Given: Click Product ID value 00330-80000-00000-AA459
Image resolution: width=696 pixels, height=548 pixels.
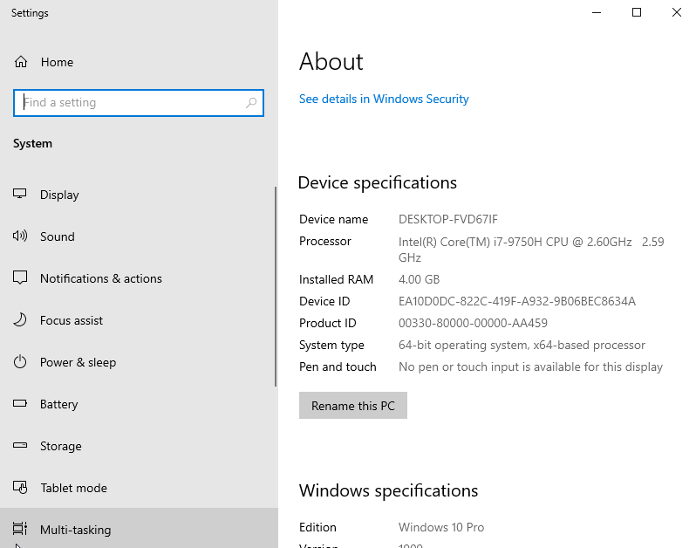Looking at the screenshot, I should [473, 323].
